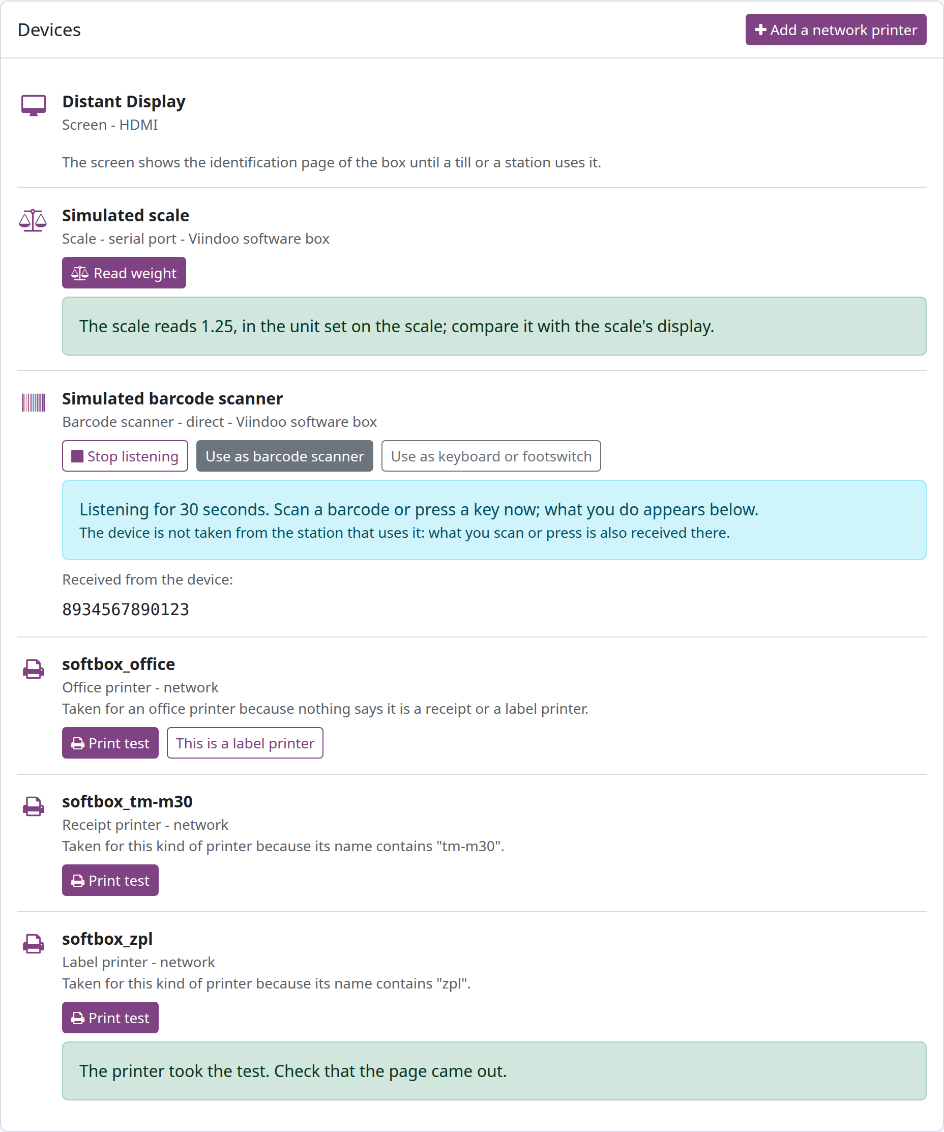Screen dimensions: 944x1132
Task: Click the Simulated scale balance icon
Action: click(x=33, y=220)
